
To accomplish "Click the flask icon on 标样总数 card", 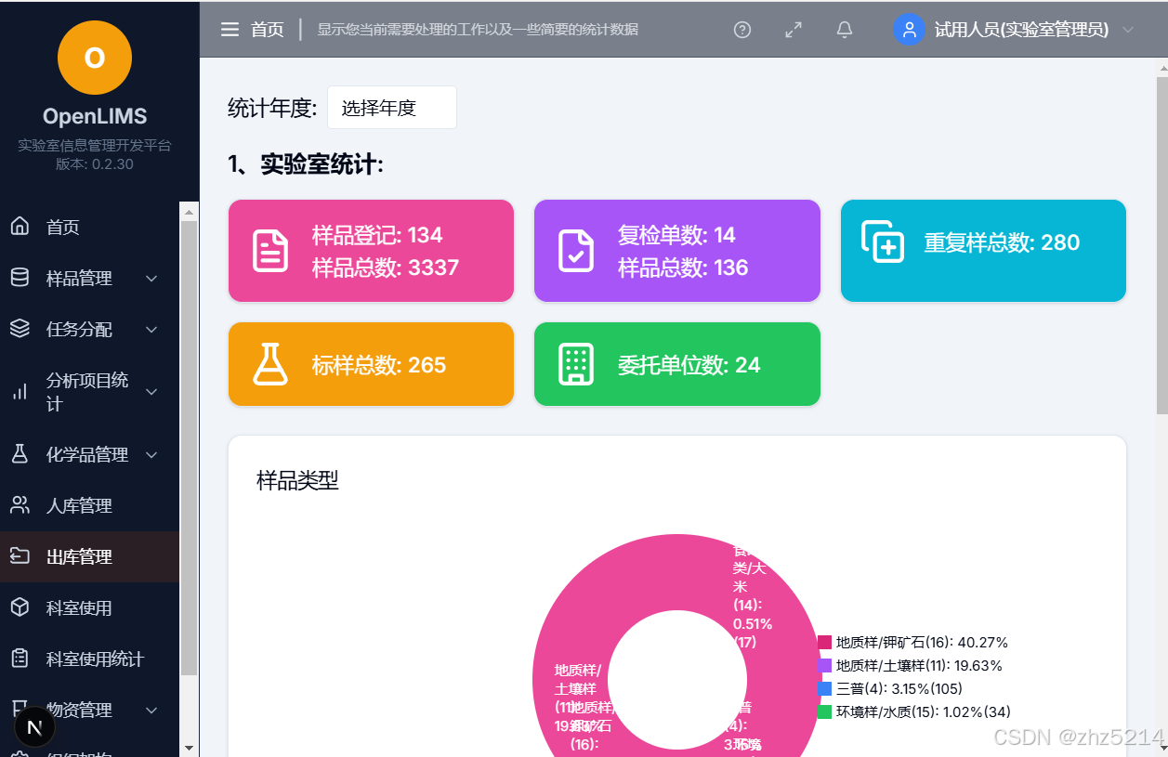I will [x=270, y=364].
